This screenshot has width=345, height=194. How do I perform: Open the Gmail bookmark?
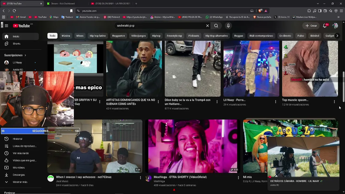tap(21, 17)
